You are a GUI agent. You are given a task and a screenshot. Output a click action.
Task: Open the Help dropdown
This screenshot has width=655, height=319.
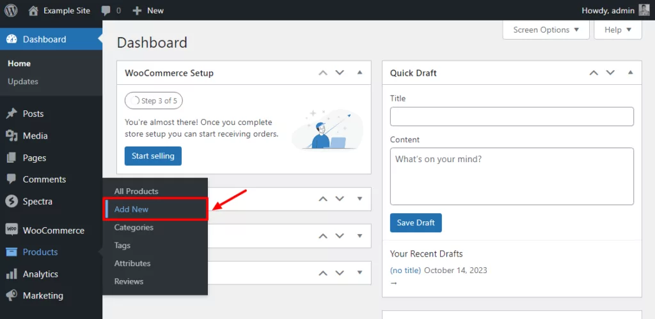click(x=618, y=30)
